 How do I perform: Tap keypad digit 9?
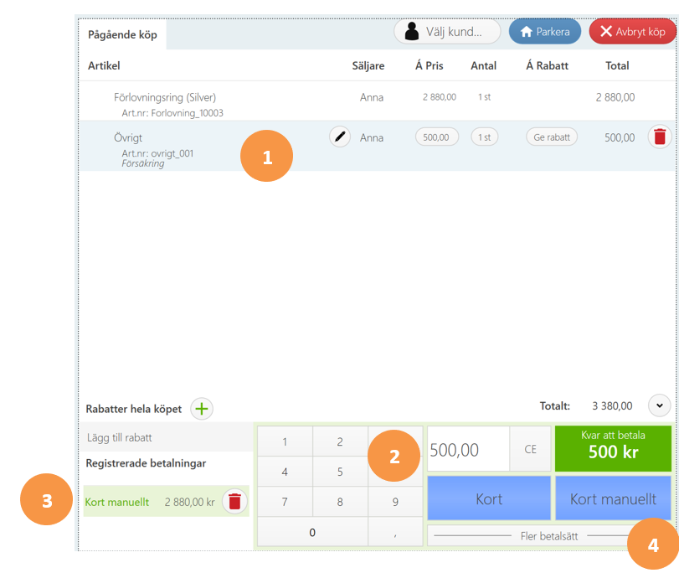tap(395, 502)
